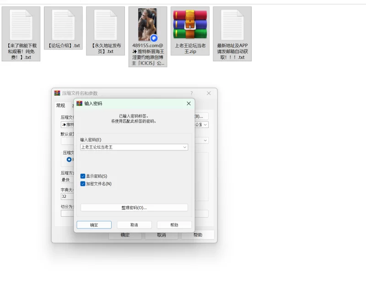The height and width of the screenshot is (298, 366).
Task: Select the 上老王论坛当老王.zip archive icon
Action: [190, 24]
